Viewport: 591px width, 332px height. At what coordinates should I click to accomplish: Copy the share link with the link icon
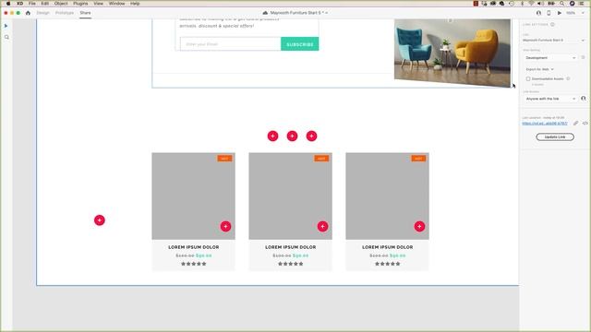[x=575, y=123]
